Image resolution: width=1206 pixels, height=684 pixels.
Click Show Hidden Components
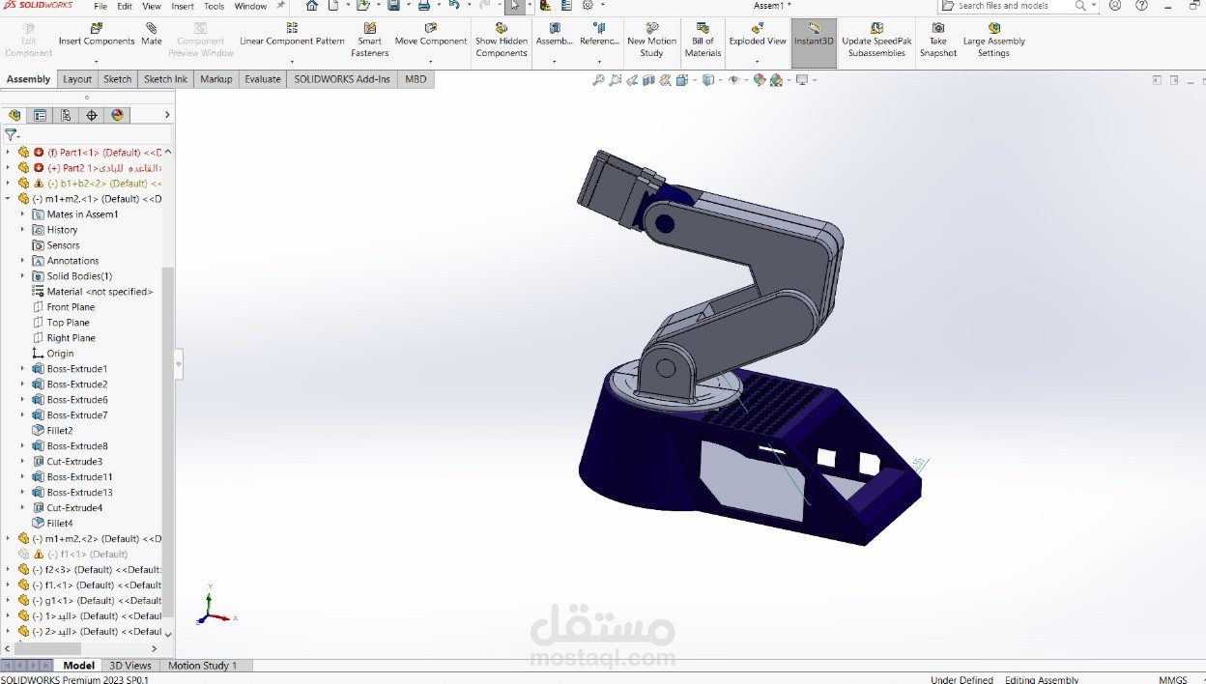pyautogui.click(x=501, y=40)
